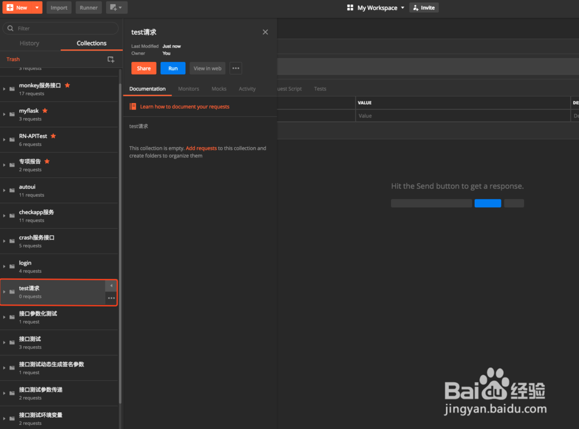
Task: Expand the myflask collection
Action: coord(4,115)
